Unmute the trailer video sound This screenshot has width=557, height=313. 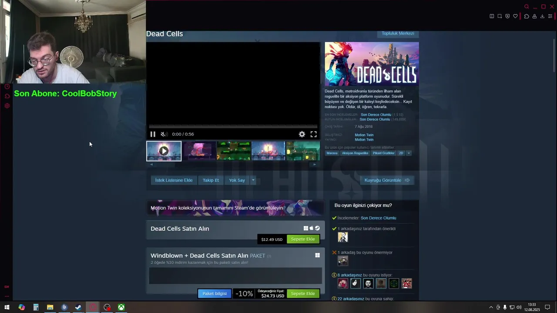(x=164, y=134)
